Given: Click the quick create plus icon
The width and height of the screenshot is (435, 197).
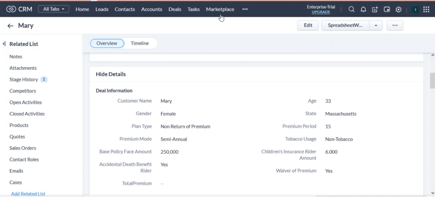Looking at the screenshot, I should 375,9.
